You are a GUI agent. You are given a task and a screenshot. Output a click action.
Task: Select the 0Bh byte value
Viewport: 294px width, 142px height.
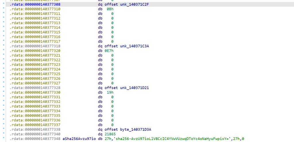point(110,9)
